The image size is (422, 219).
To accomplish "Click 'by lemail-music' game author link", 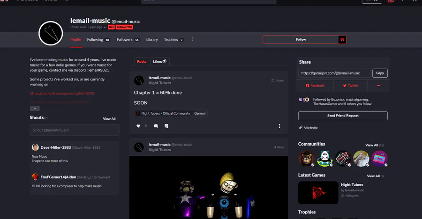I will (353, 190).
